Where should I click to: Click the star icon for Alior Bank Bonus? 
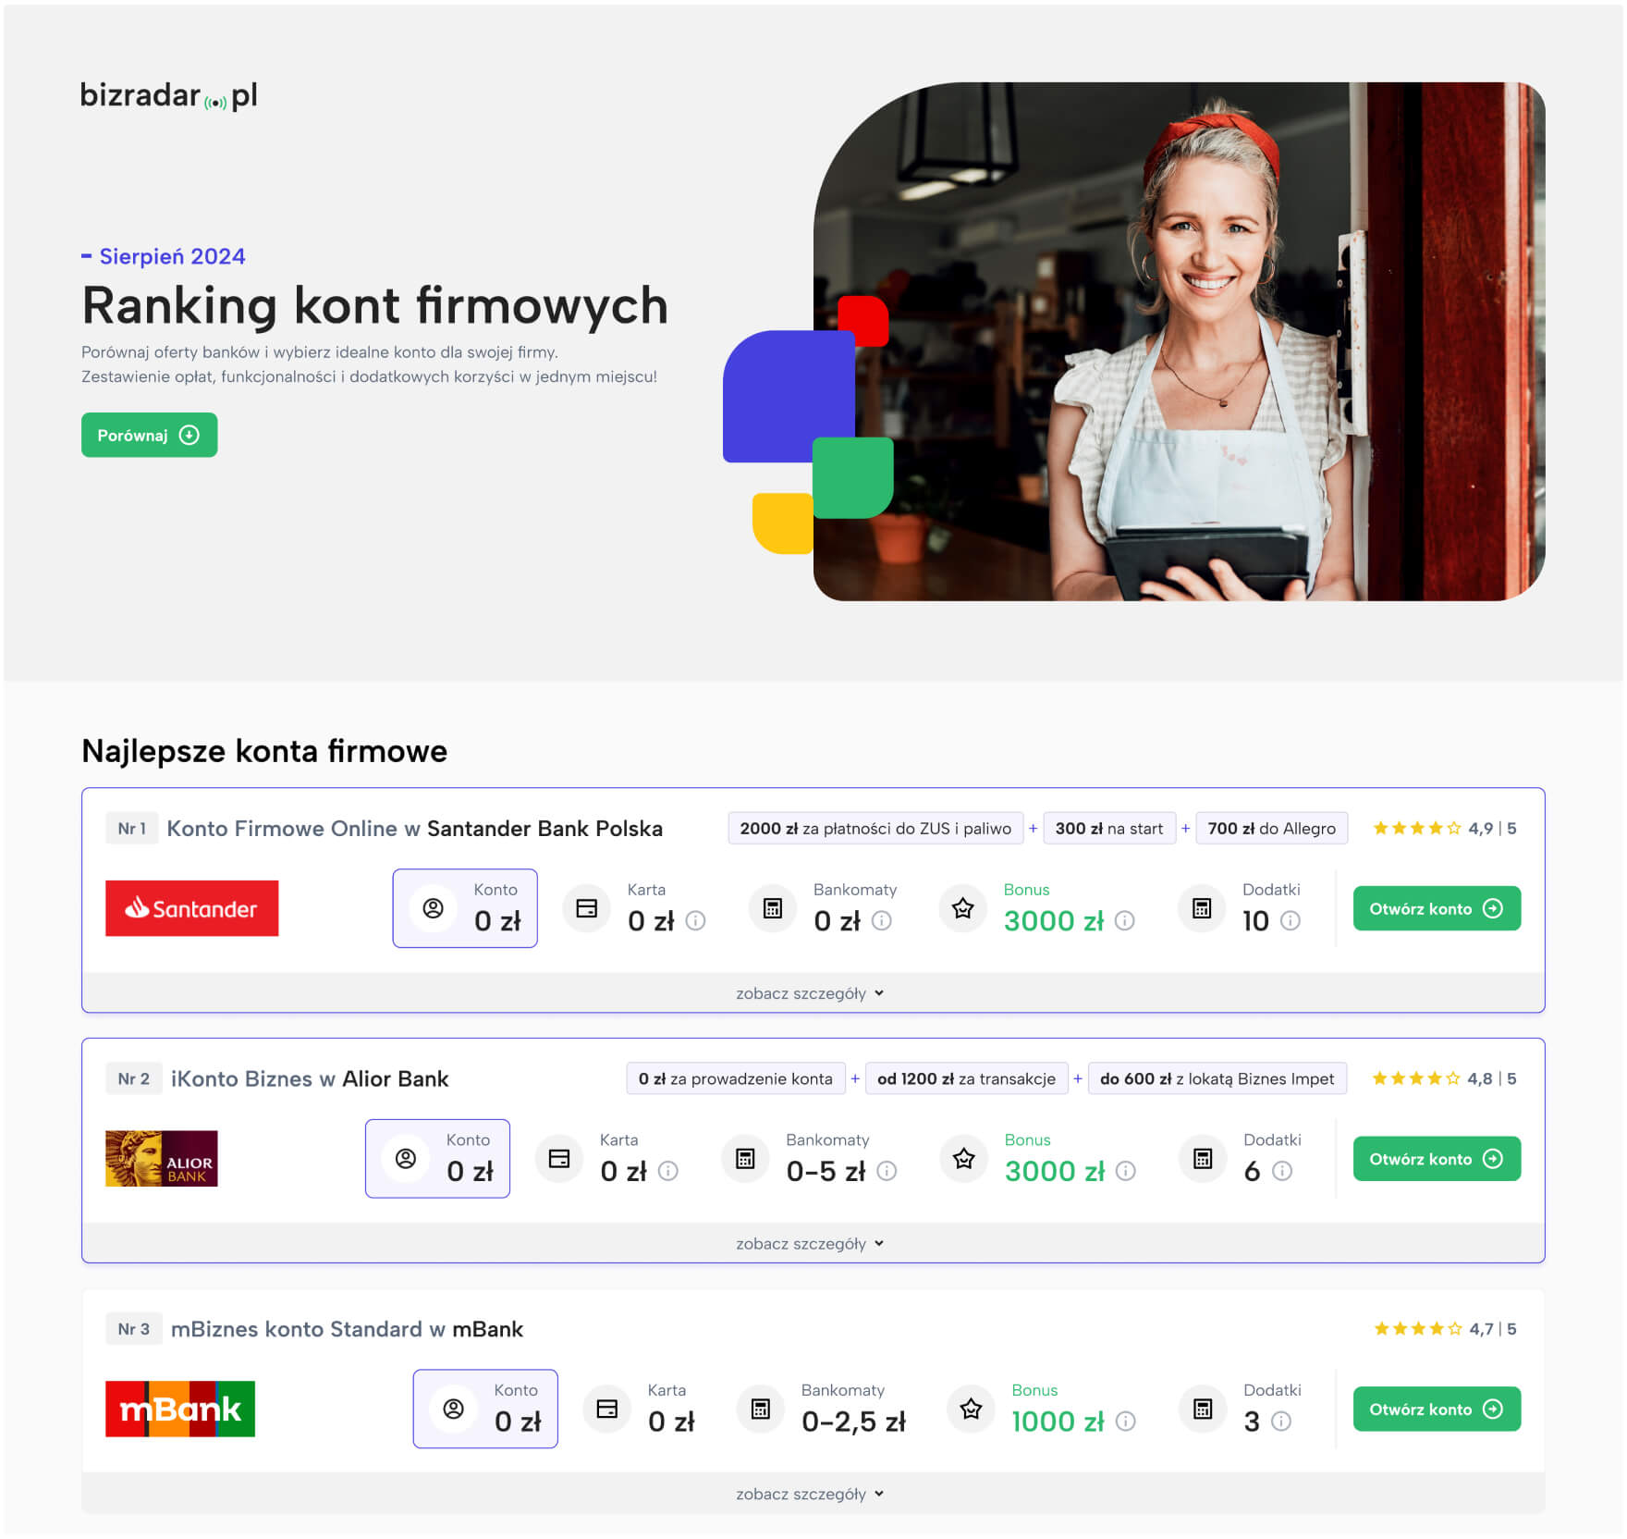(964, 1159)
